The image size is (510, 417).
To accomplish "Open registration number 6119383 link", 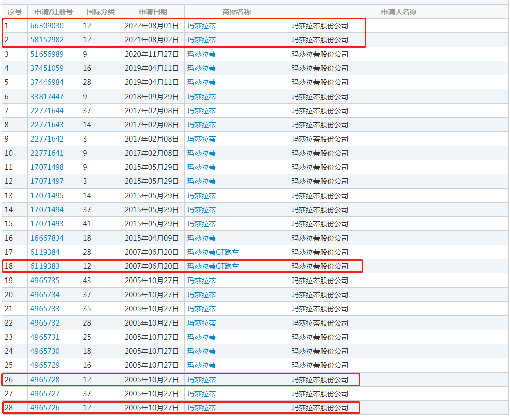I will point(45,266).
